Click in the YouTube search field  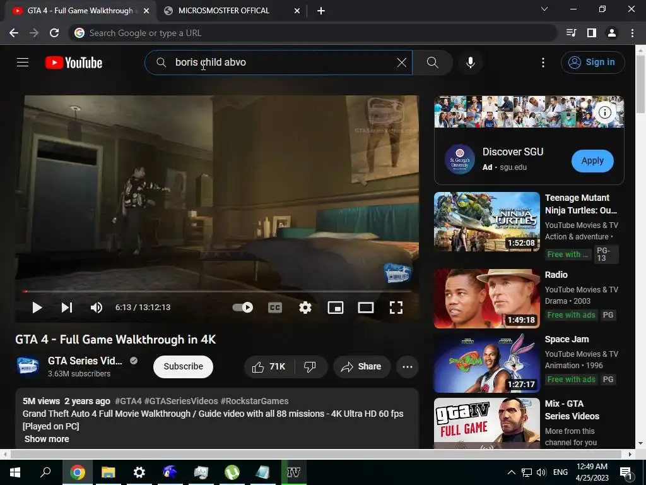(x=278, y=63)
